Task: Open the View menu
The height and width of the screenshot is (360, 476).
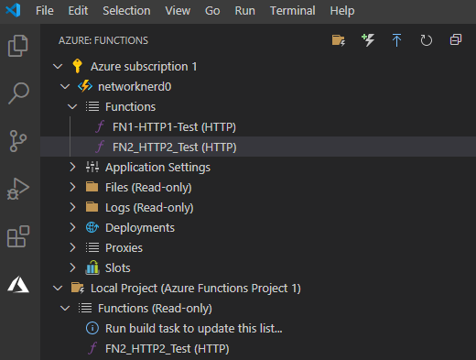Action: pyautogui.click(x=178, y=11)
